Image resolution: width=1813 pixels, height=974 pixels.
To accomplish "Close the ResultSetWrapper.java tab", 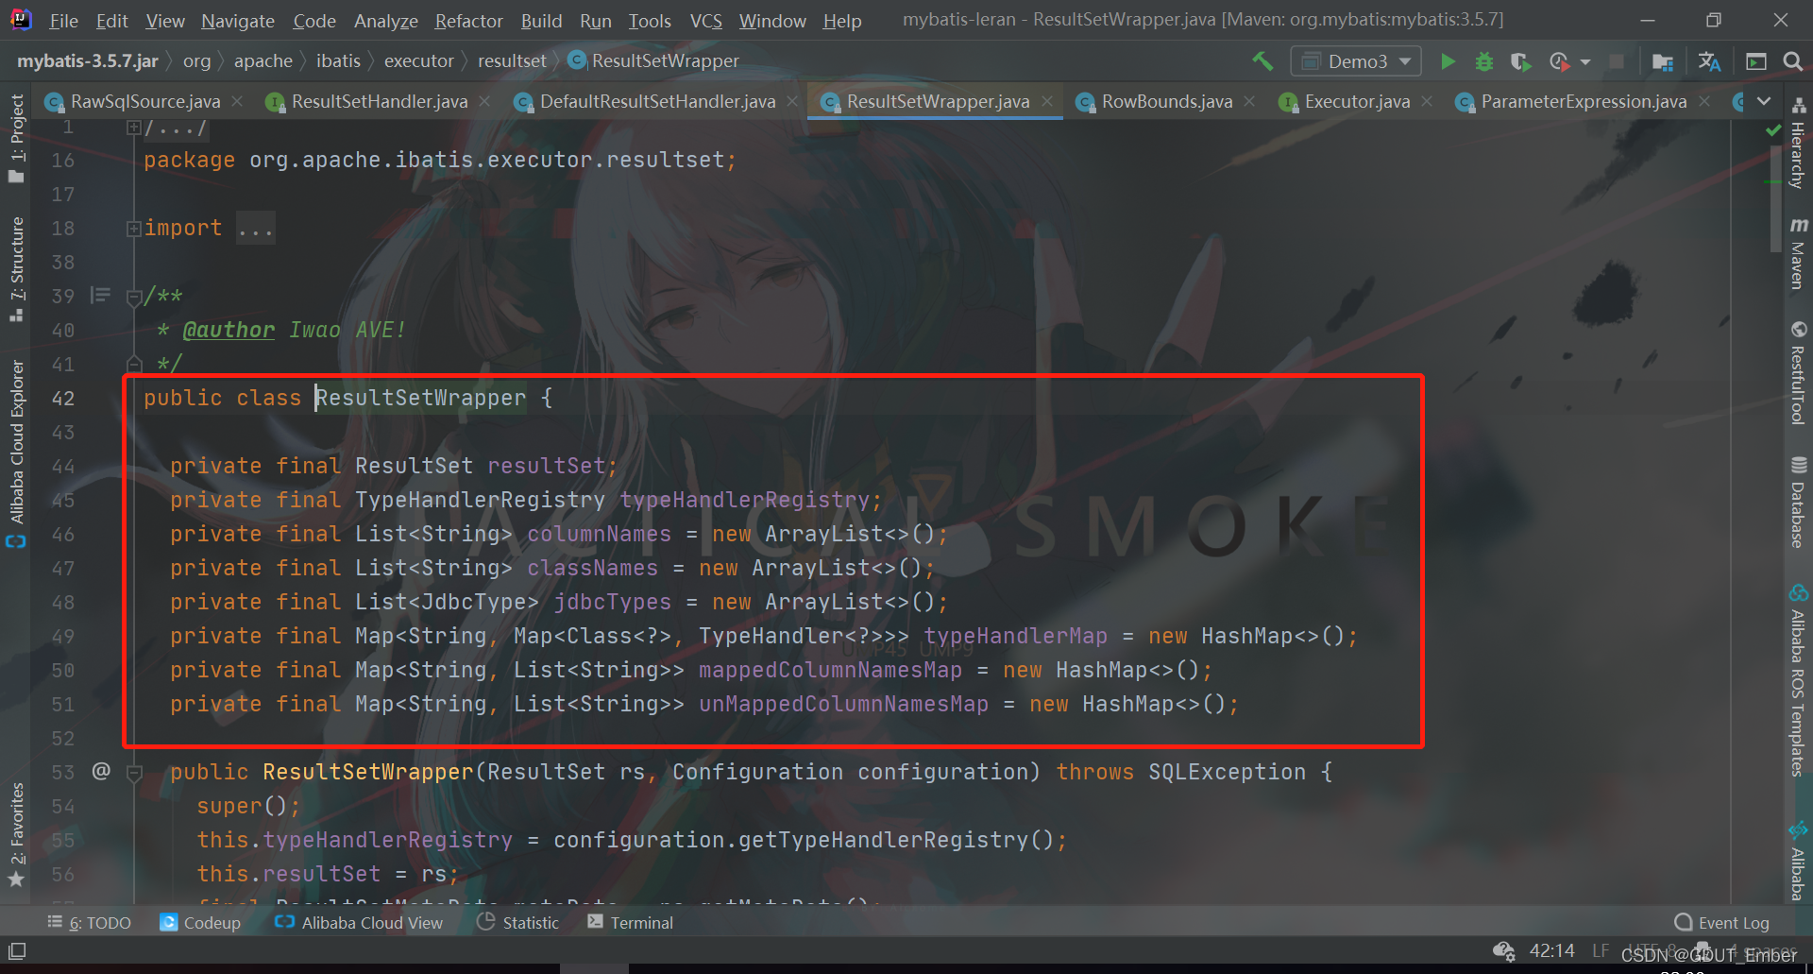I will pyautogui.click(x=1047, y=101).
